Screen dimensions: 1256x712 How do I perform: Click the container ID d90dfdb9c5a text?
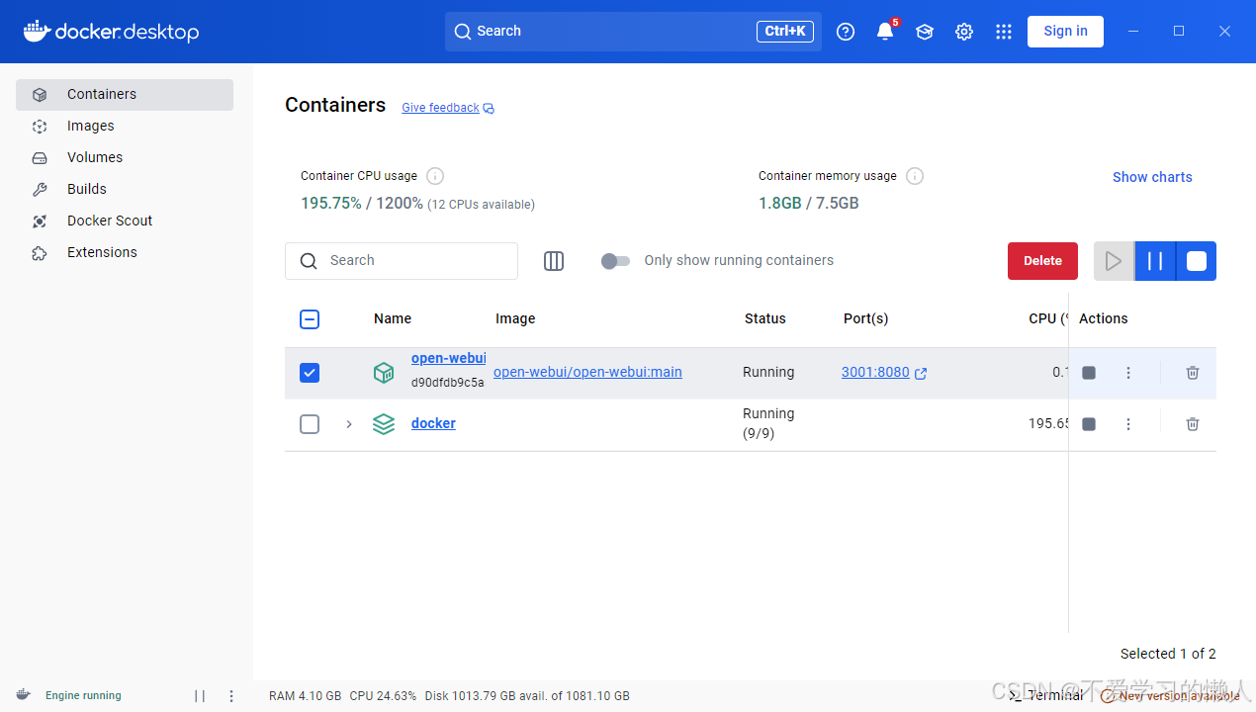pyautogui.click(x=448, y=383)
